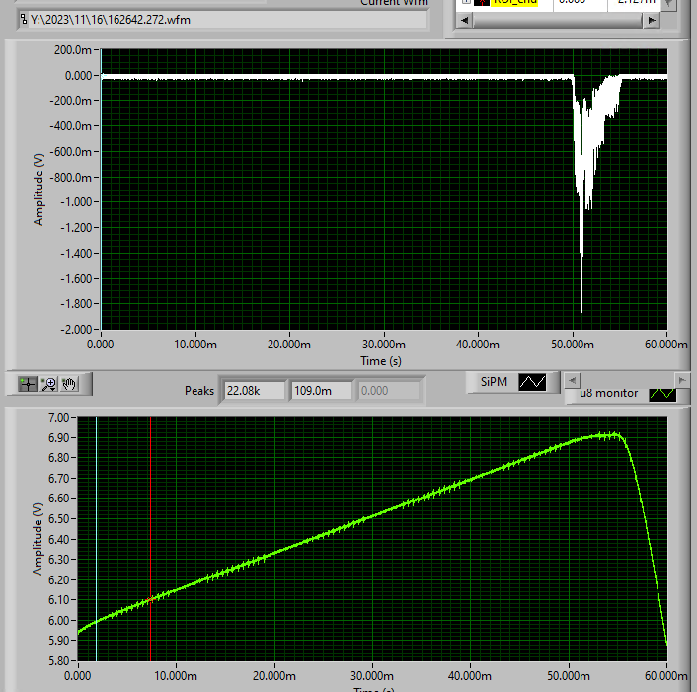Click the u8 monitor legend label
The image size is (697, 692).
click(608, 393)
